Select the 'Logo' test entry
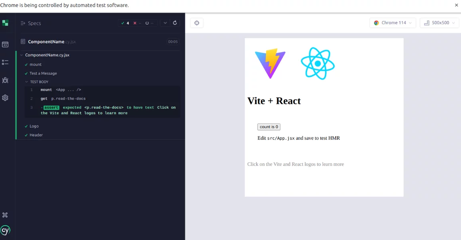 coord(34,126)
